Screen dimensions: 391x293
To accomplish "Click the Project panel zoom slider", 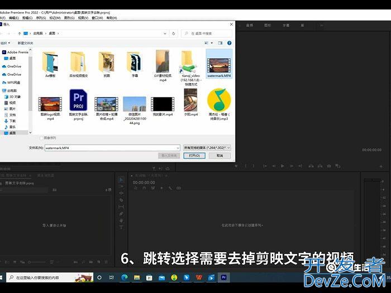I will pos(37,262).
